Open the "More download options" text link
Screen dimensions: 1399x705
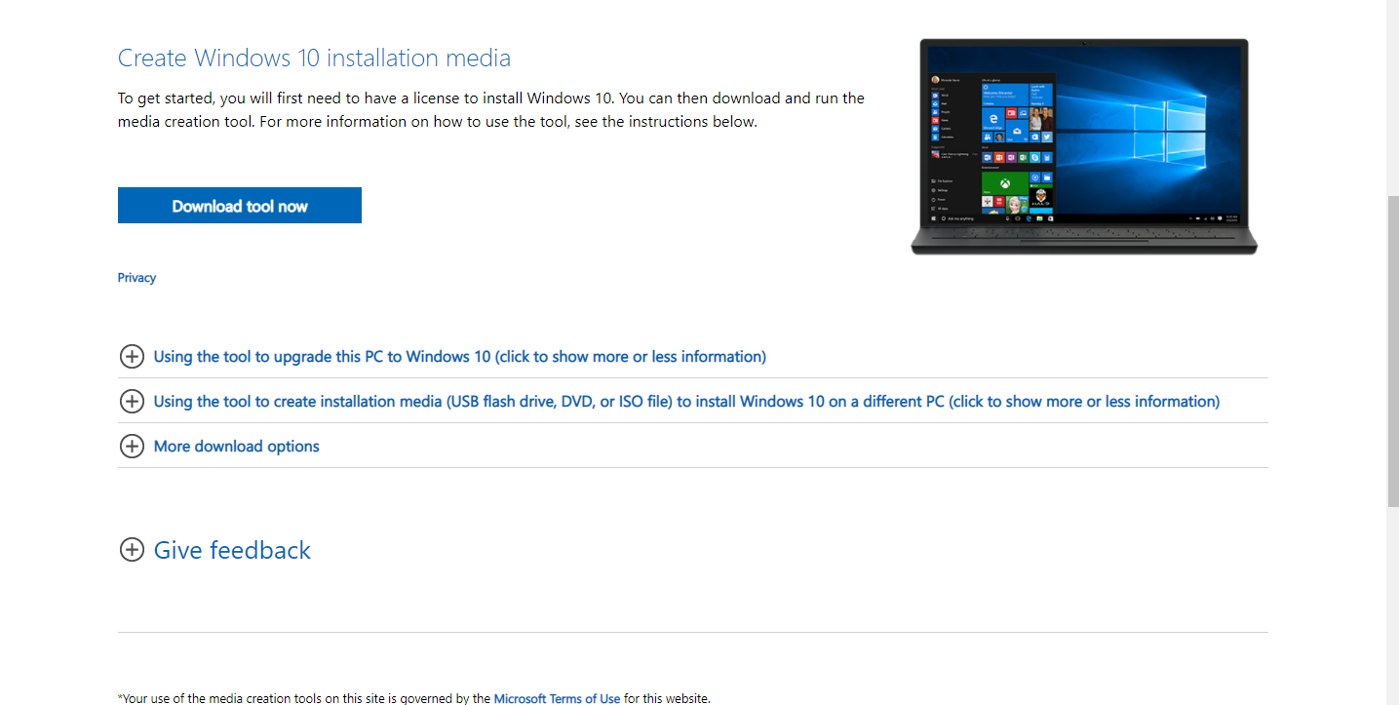237,447
